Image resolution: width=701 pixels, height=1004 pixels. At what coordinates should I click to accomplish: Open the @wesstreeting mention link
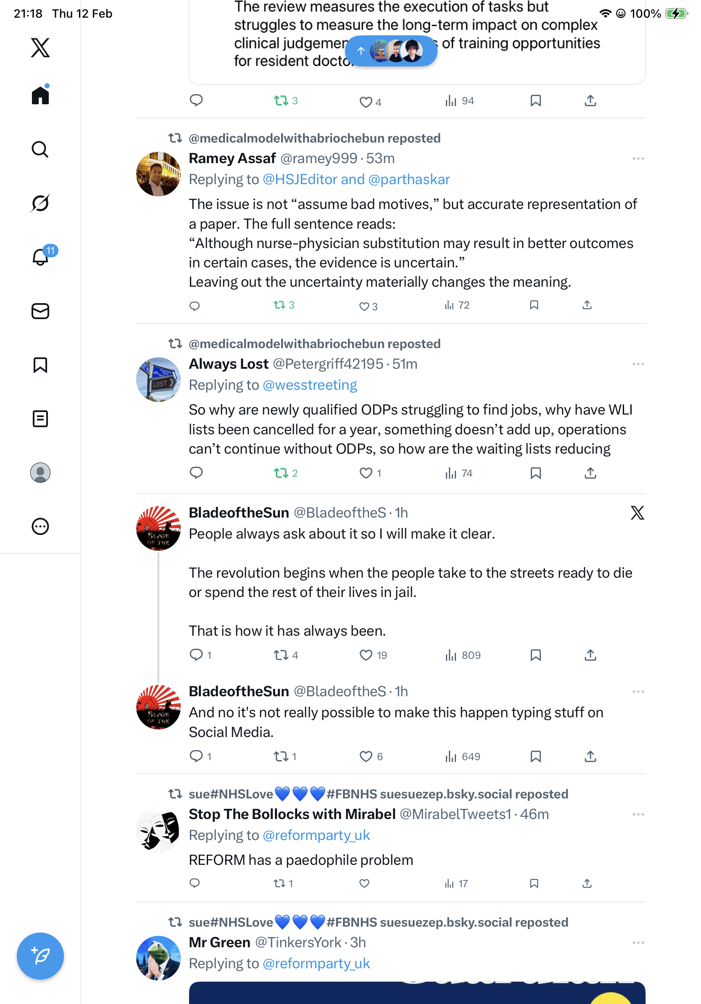pos(309,385)
